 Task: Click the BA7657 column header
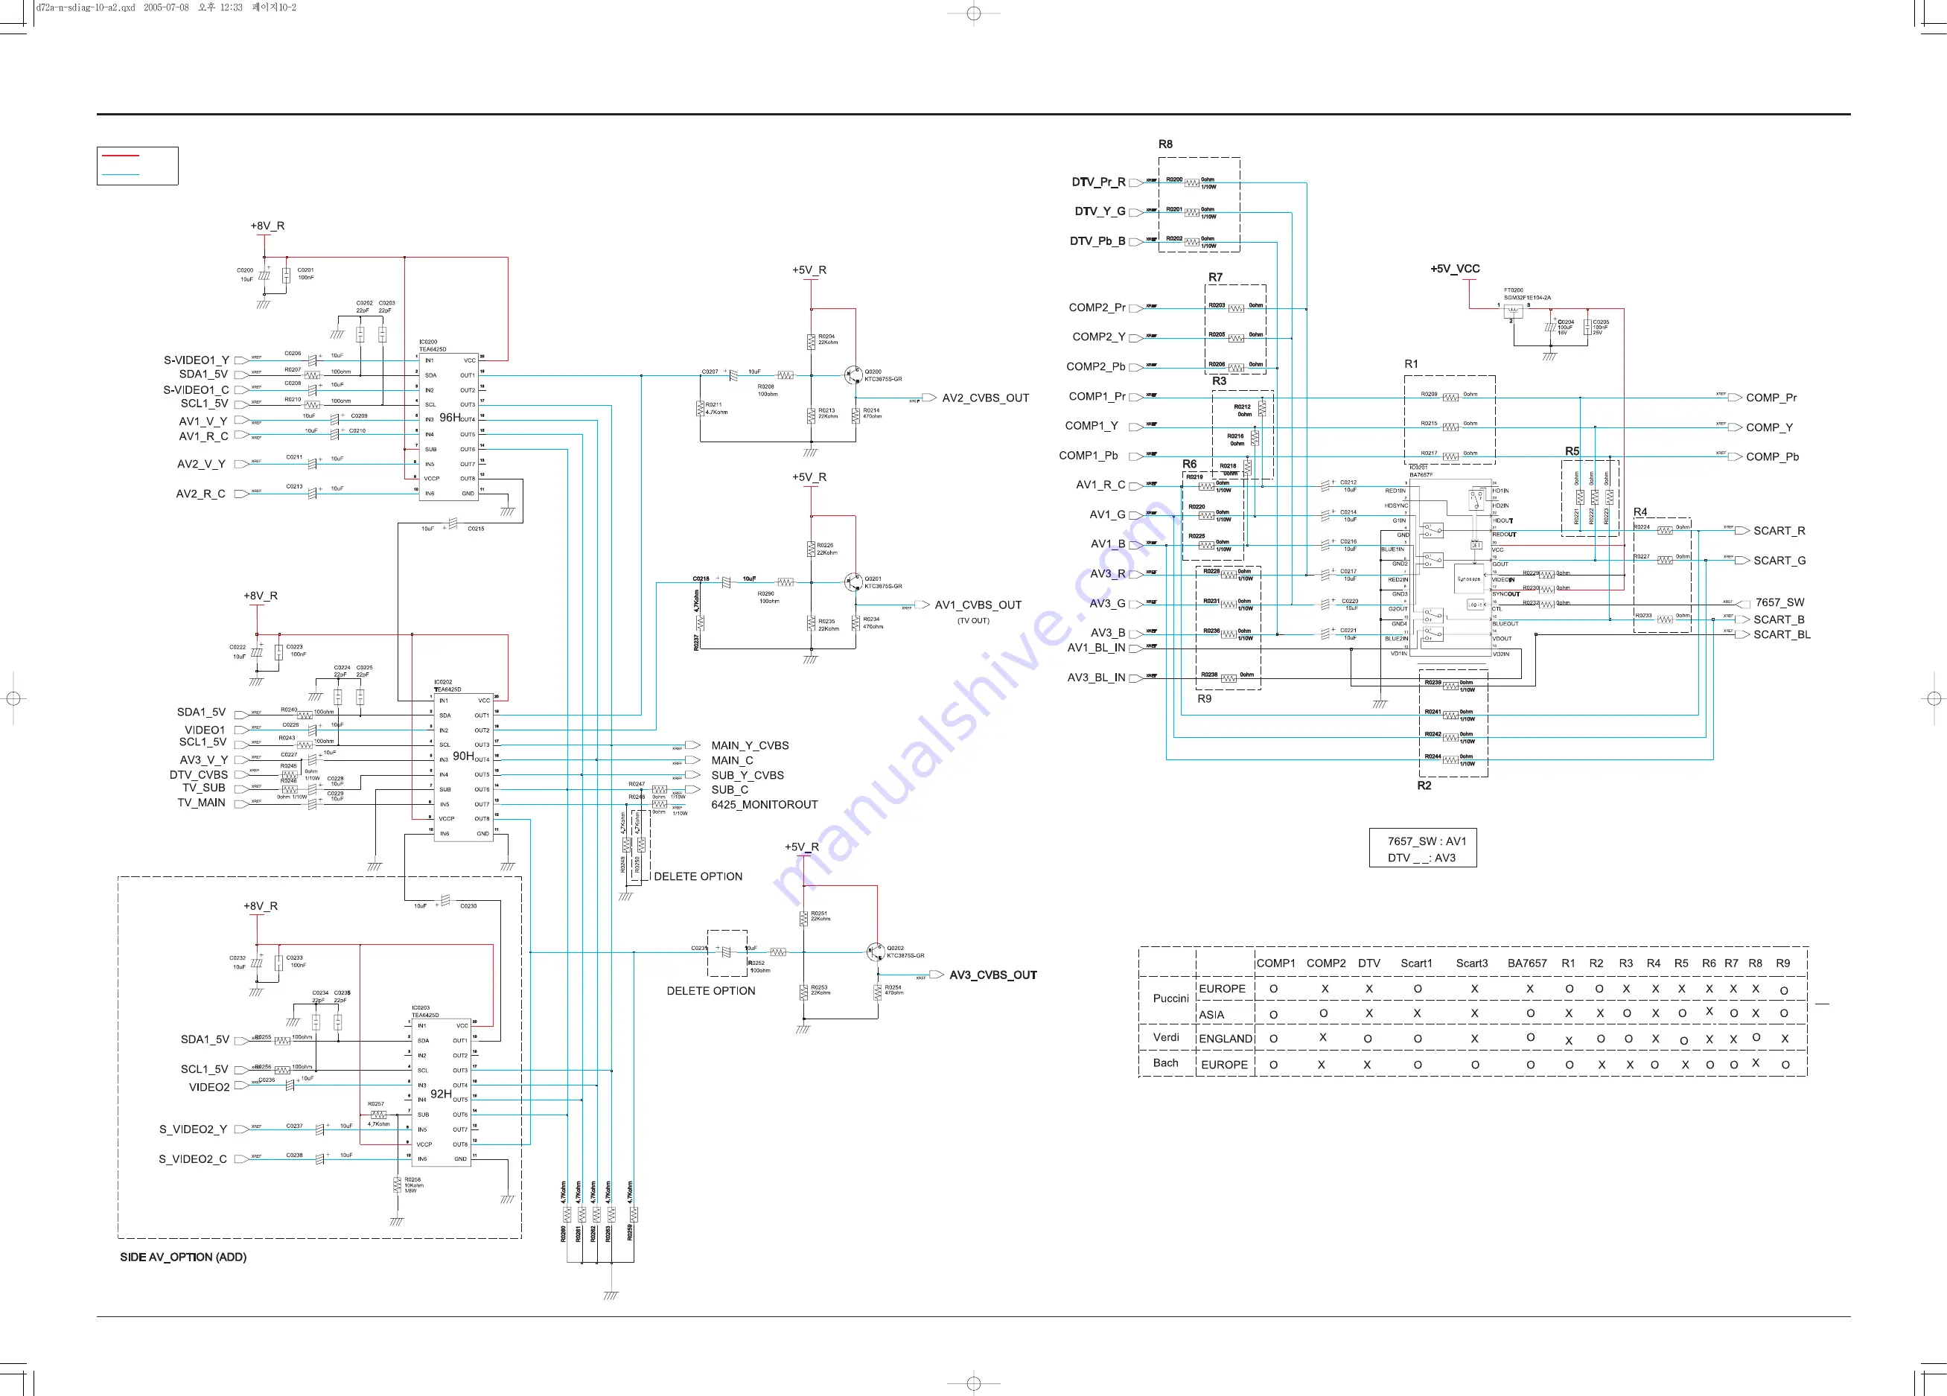(x=1527, y=963)
